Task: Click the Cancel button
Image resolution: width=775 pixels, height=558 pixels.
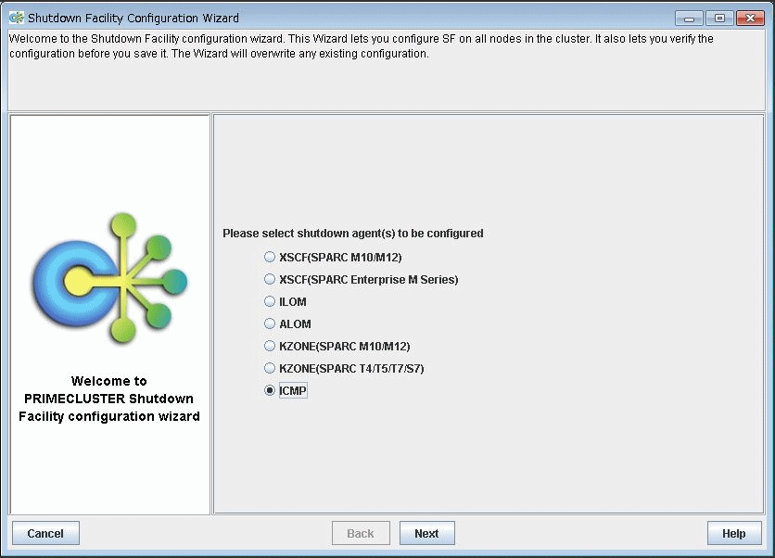Action: coord(45,533)
